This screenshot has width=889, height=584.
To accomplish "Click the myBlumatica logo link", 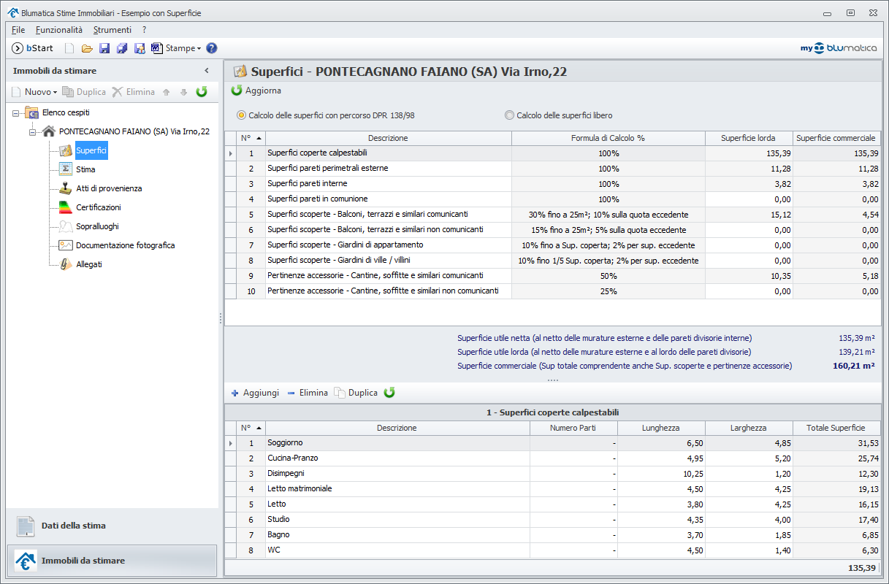I will (x=839, y=48).
